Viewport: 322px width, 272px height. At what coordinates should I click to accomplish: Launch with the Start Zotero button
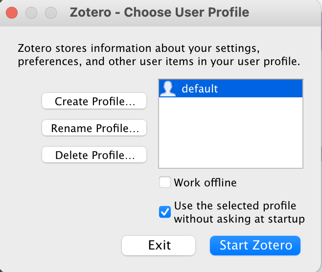255,245
